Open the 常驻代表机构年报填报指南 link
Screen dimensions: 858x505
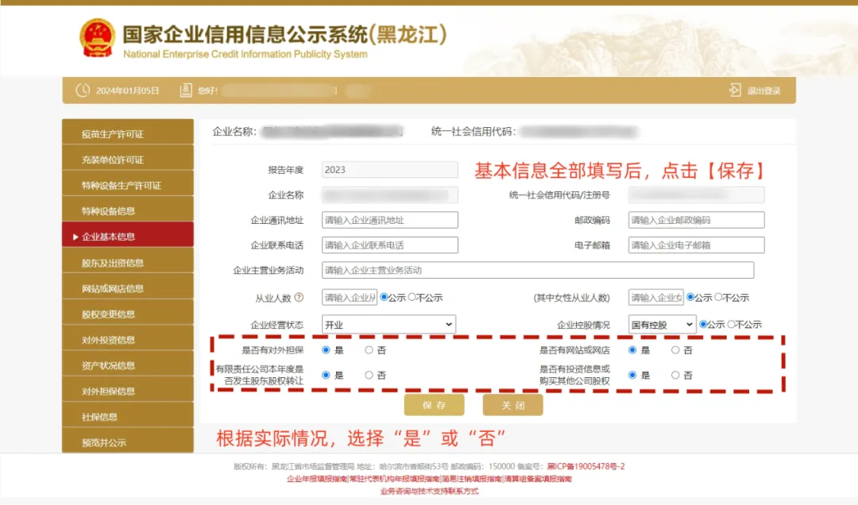tap(394, 479)
